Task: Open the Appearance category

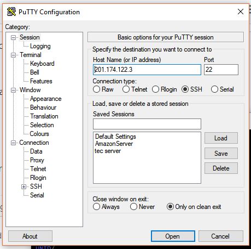Action: (46, 99)
